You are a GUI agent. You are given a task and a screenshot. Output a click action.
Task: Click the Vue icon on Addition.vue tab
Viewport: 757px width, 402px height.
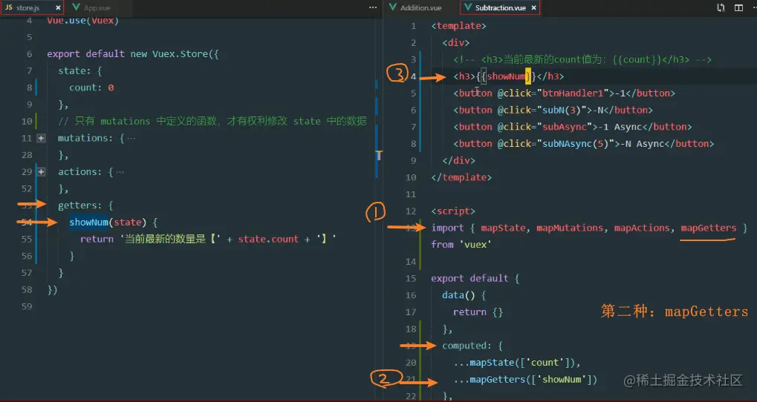coord(392,7)
